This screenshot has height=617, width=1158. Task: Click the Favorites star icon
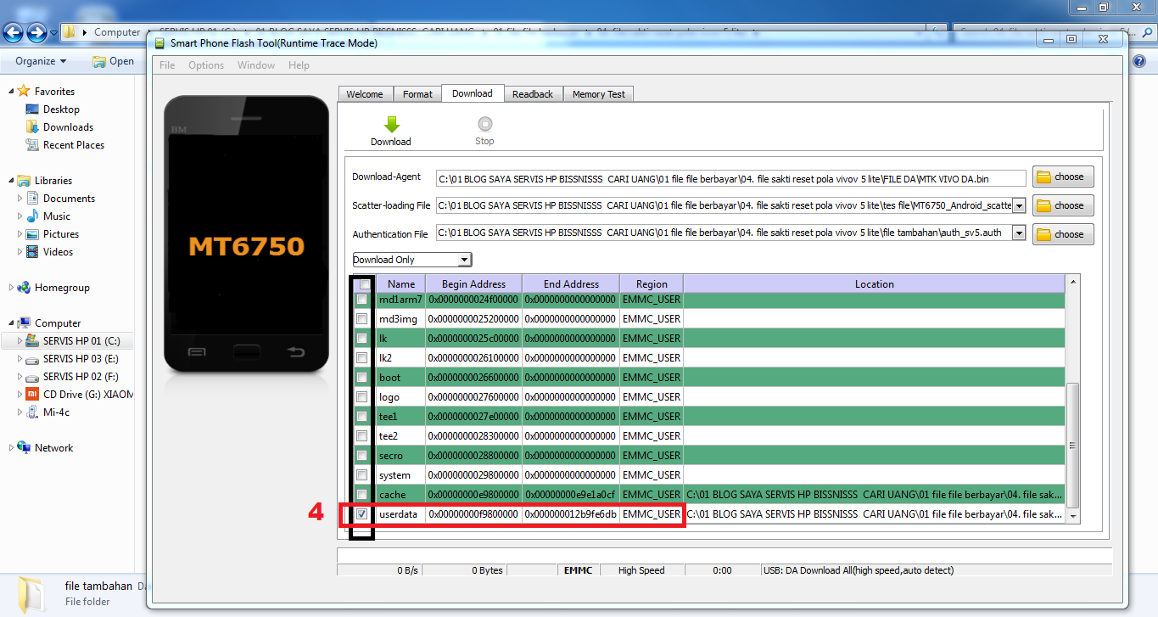pos(24,92)
